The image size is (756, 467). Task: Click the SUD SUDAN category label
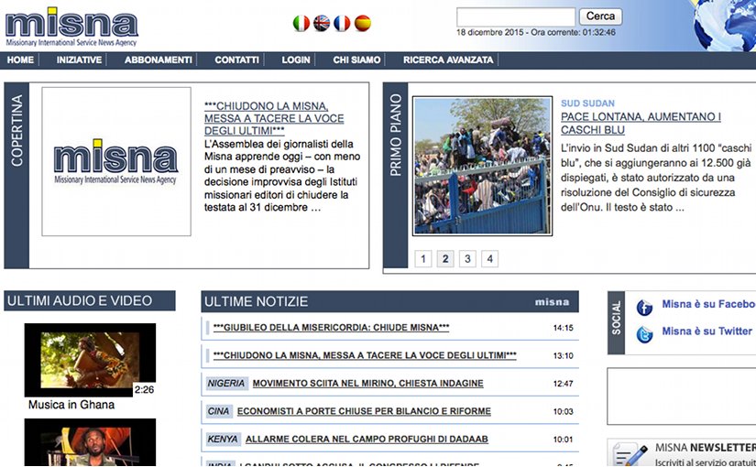click(587, 103)
